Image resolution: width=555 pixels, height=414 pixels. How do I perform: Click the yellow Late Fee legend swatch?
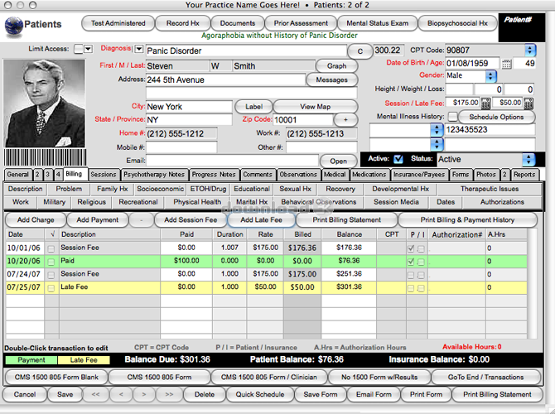(84, 360)
